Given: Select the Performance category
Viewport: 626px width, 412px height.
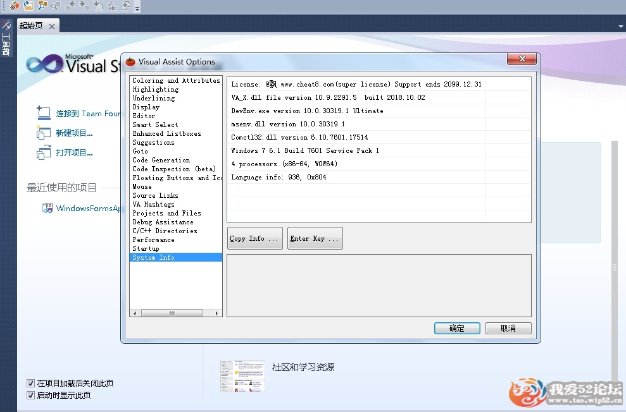Looking at the screenshot, I should coord(176,239).
